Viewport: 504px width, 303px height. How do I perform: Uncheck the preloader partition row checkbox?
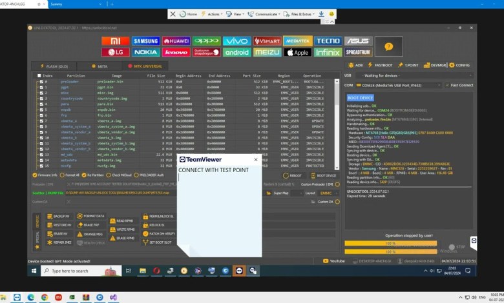click(x=41, y=82)
